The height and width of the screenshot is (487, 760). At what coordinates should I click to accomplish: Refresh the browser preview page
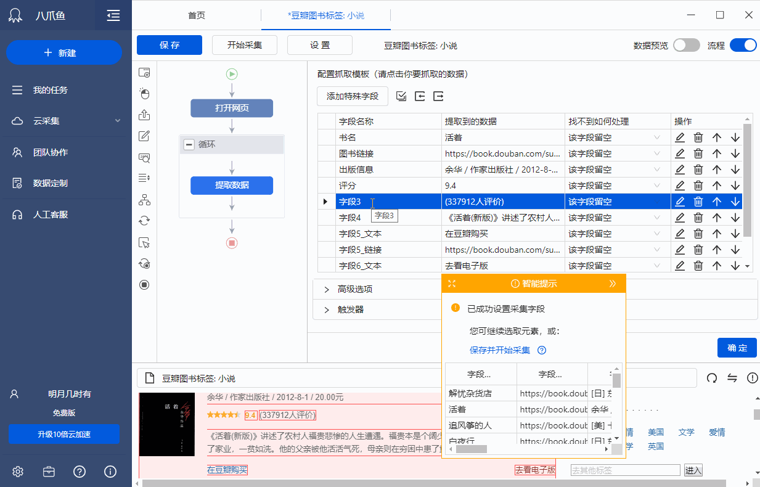tap(712, 378)
